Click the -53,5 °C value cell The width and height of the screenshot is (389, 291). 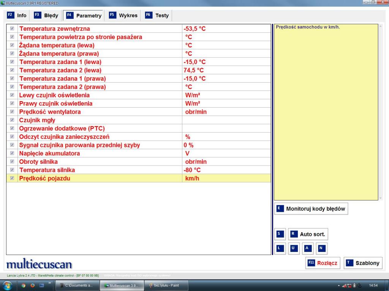point(226,28)
